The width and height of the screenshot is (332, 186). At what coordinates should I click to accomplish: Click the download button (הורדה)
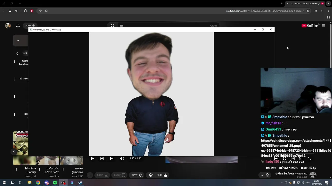click(x=102, y=175)
